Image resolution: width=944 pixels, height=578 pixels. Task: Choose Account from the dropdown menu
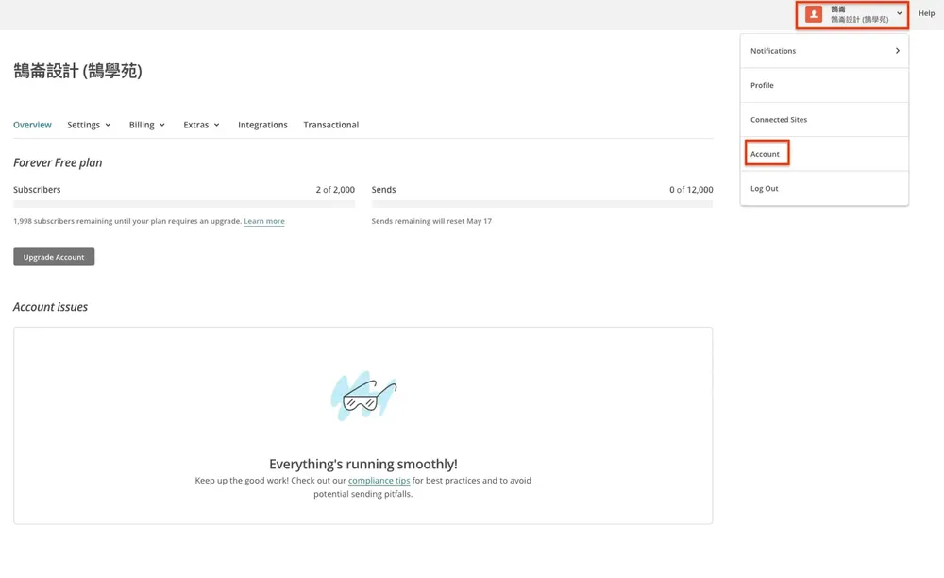pyautogui.click(x=824, y=154)
